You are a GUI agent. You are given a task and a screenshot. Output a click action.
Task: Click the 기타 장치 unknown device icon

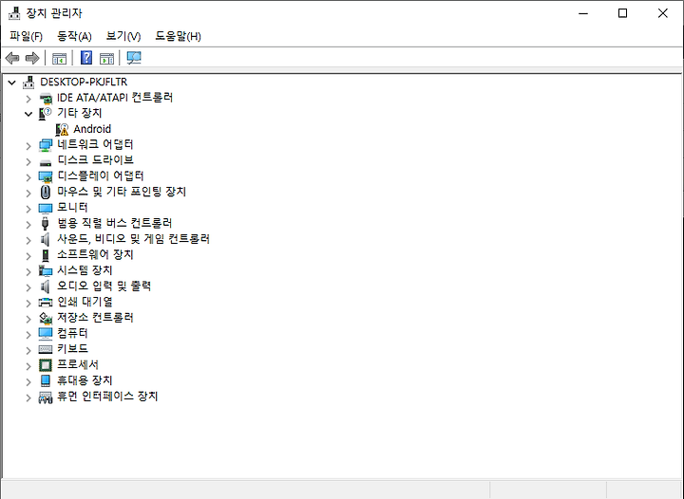tap(45, 114)
